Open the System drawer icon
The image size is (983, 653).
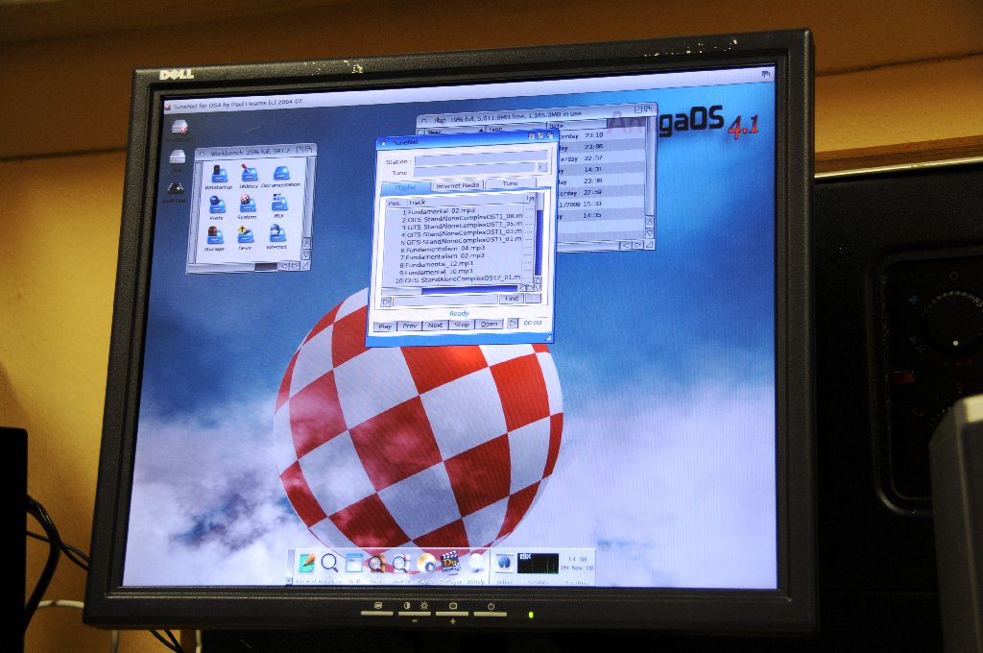coord(247,204)
